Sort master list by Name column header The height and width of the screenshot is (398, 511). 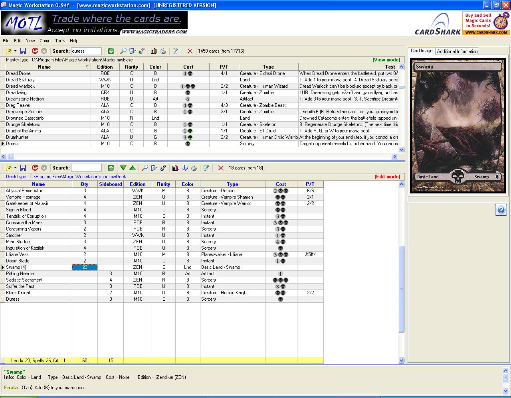pyautogui.click(x=48, y=67)
